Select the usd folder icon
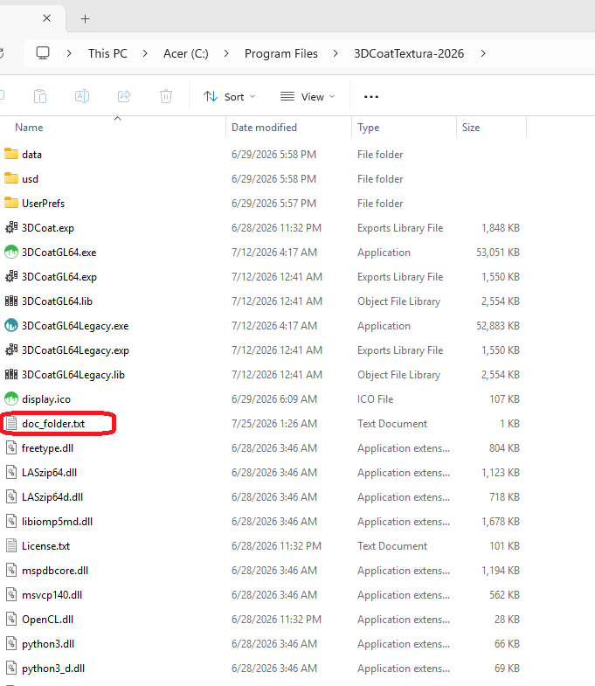This screenshot has width=595, height=686. [11, 178]
